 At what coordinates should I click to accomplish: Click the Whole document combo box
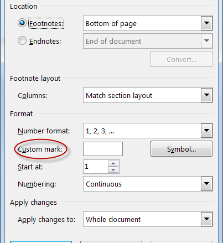pos(148,219)
